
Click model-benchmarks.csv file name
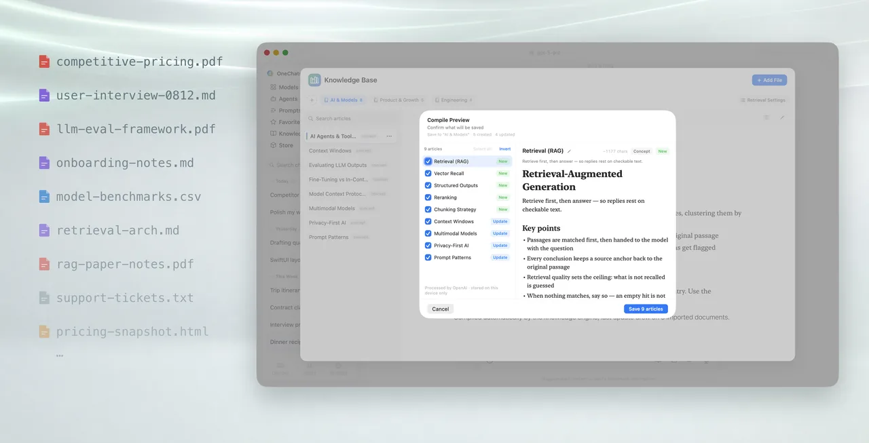(129, 197)
